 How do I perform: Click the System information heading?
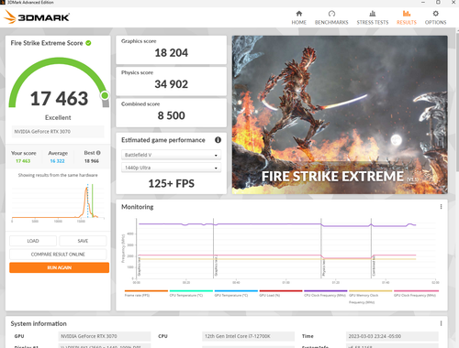pos(39,323)
